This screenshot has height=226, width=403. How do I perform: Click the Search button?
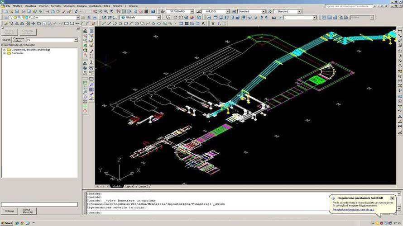[6, 40]
